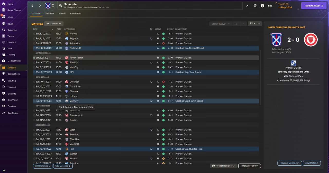Click the Arrange Friendly button
329x173 pixels.
click(x=250, y=166)
